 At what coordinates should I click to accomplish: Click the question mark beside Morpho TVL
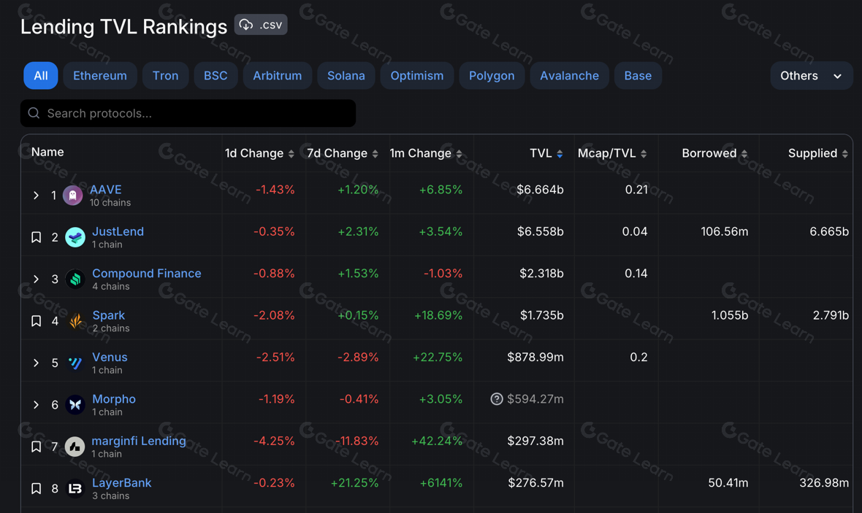(x=497, y=399)
